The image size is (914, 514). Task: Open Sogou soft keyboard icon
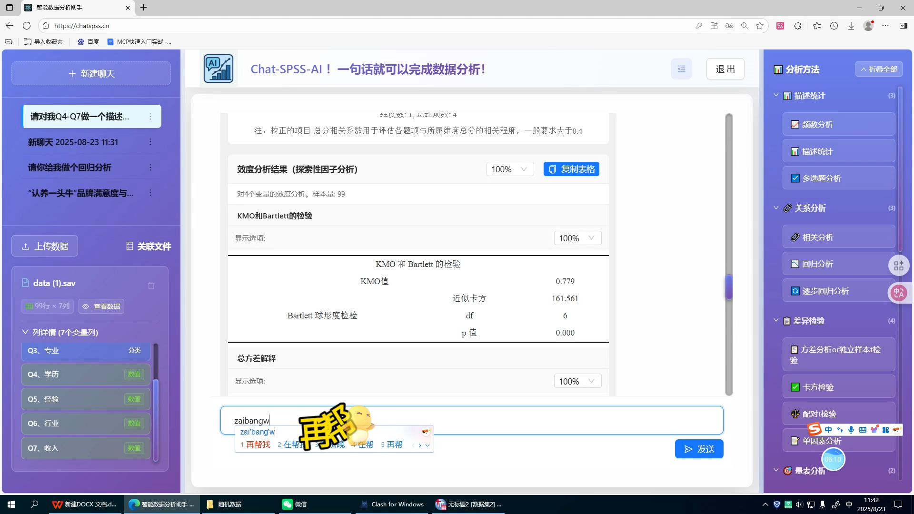(x=863, y=430)
